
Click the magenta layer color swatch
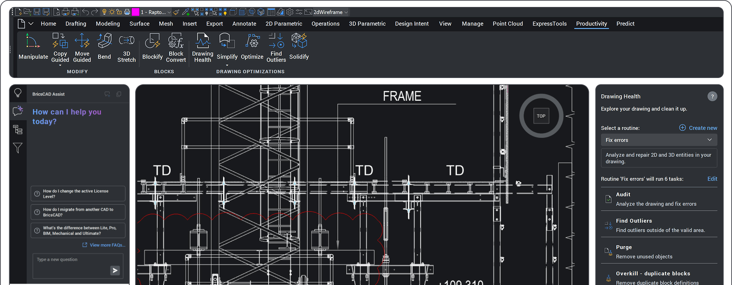click(x=135, y=12)
